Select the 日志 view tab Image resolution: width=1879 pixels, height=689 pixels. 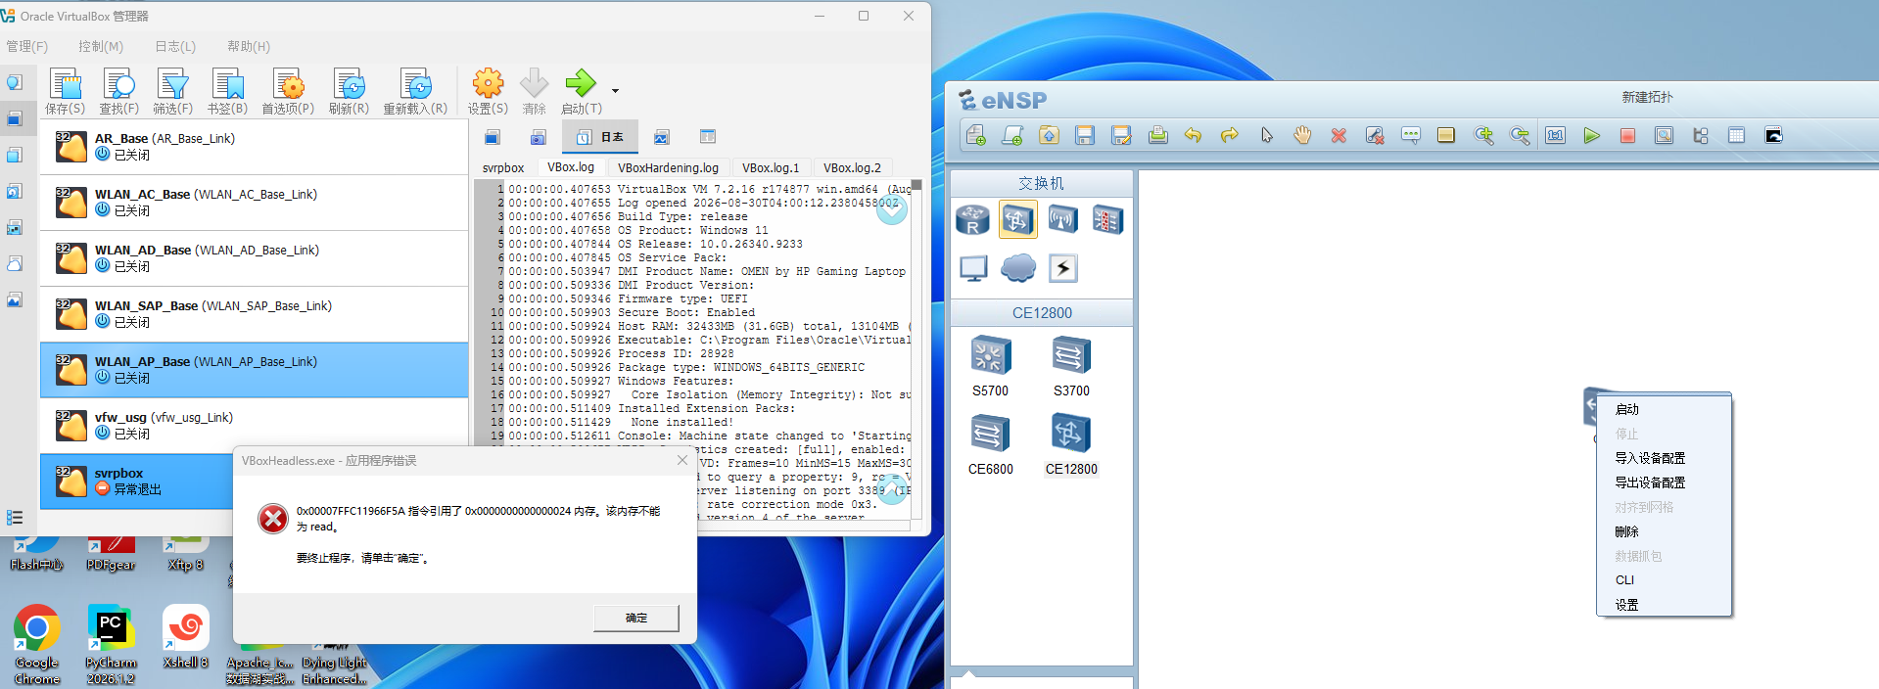click(x=600, y=137)
